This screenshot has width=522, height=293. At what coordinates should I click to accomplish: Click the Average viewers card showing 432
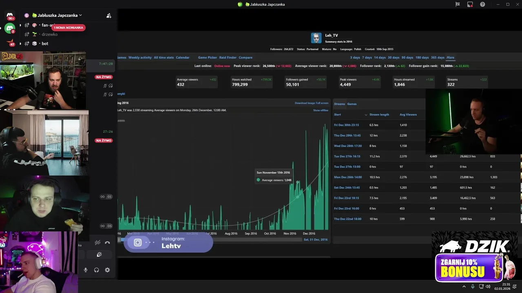point(197,82)
